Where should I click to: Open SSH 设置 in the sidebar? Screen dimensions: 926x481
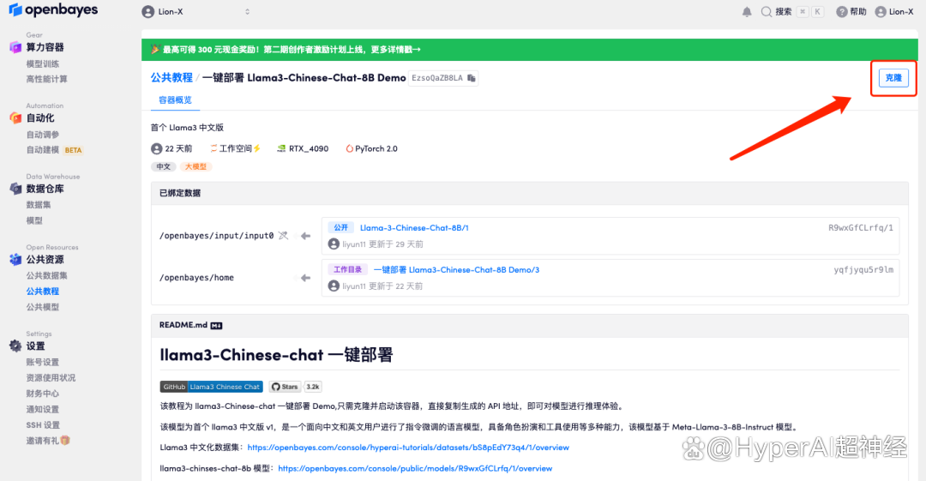(x=43, y=425)
